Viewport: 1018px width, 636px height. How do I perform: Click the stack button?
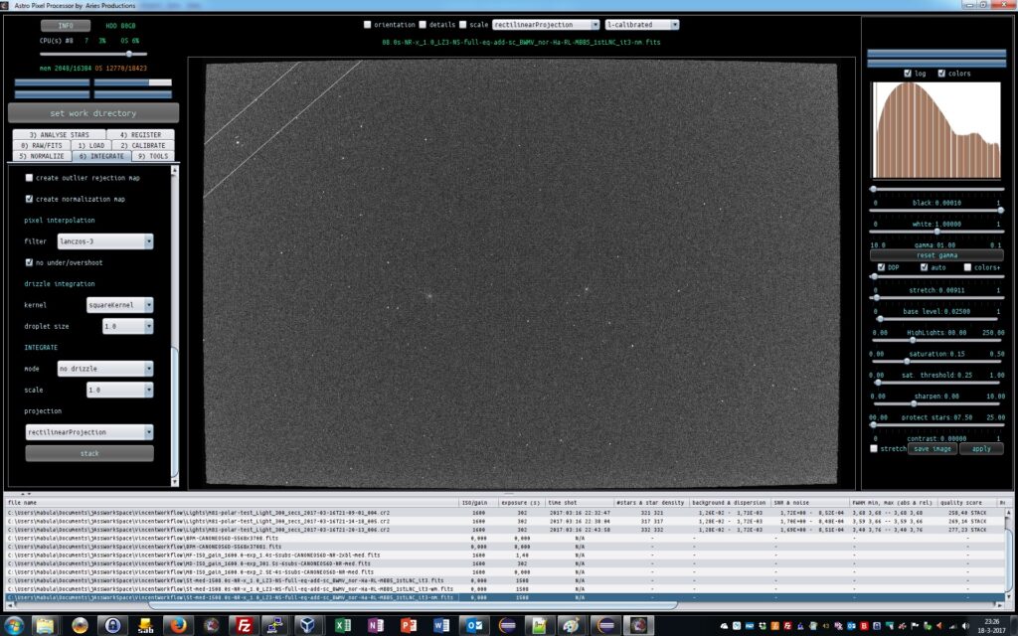point(89,453)
